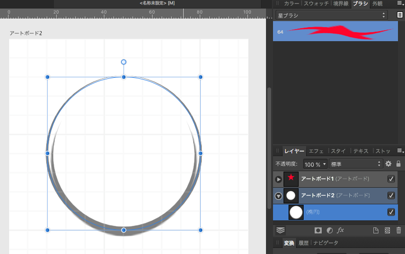Switch to the 履歴 tab
The height and width of the screenshot is (254, 405).
[303, 243]
